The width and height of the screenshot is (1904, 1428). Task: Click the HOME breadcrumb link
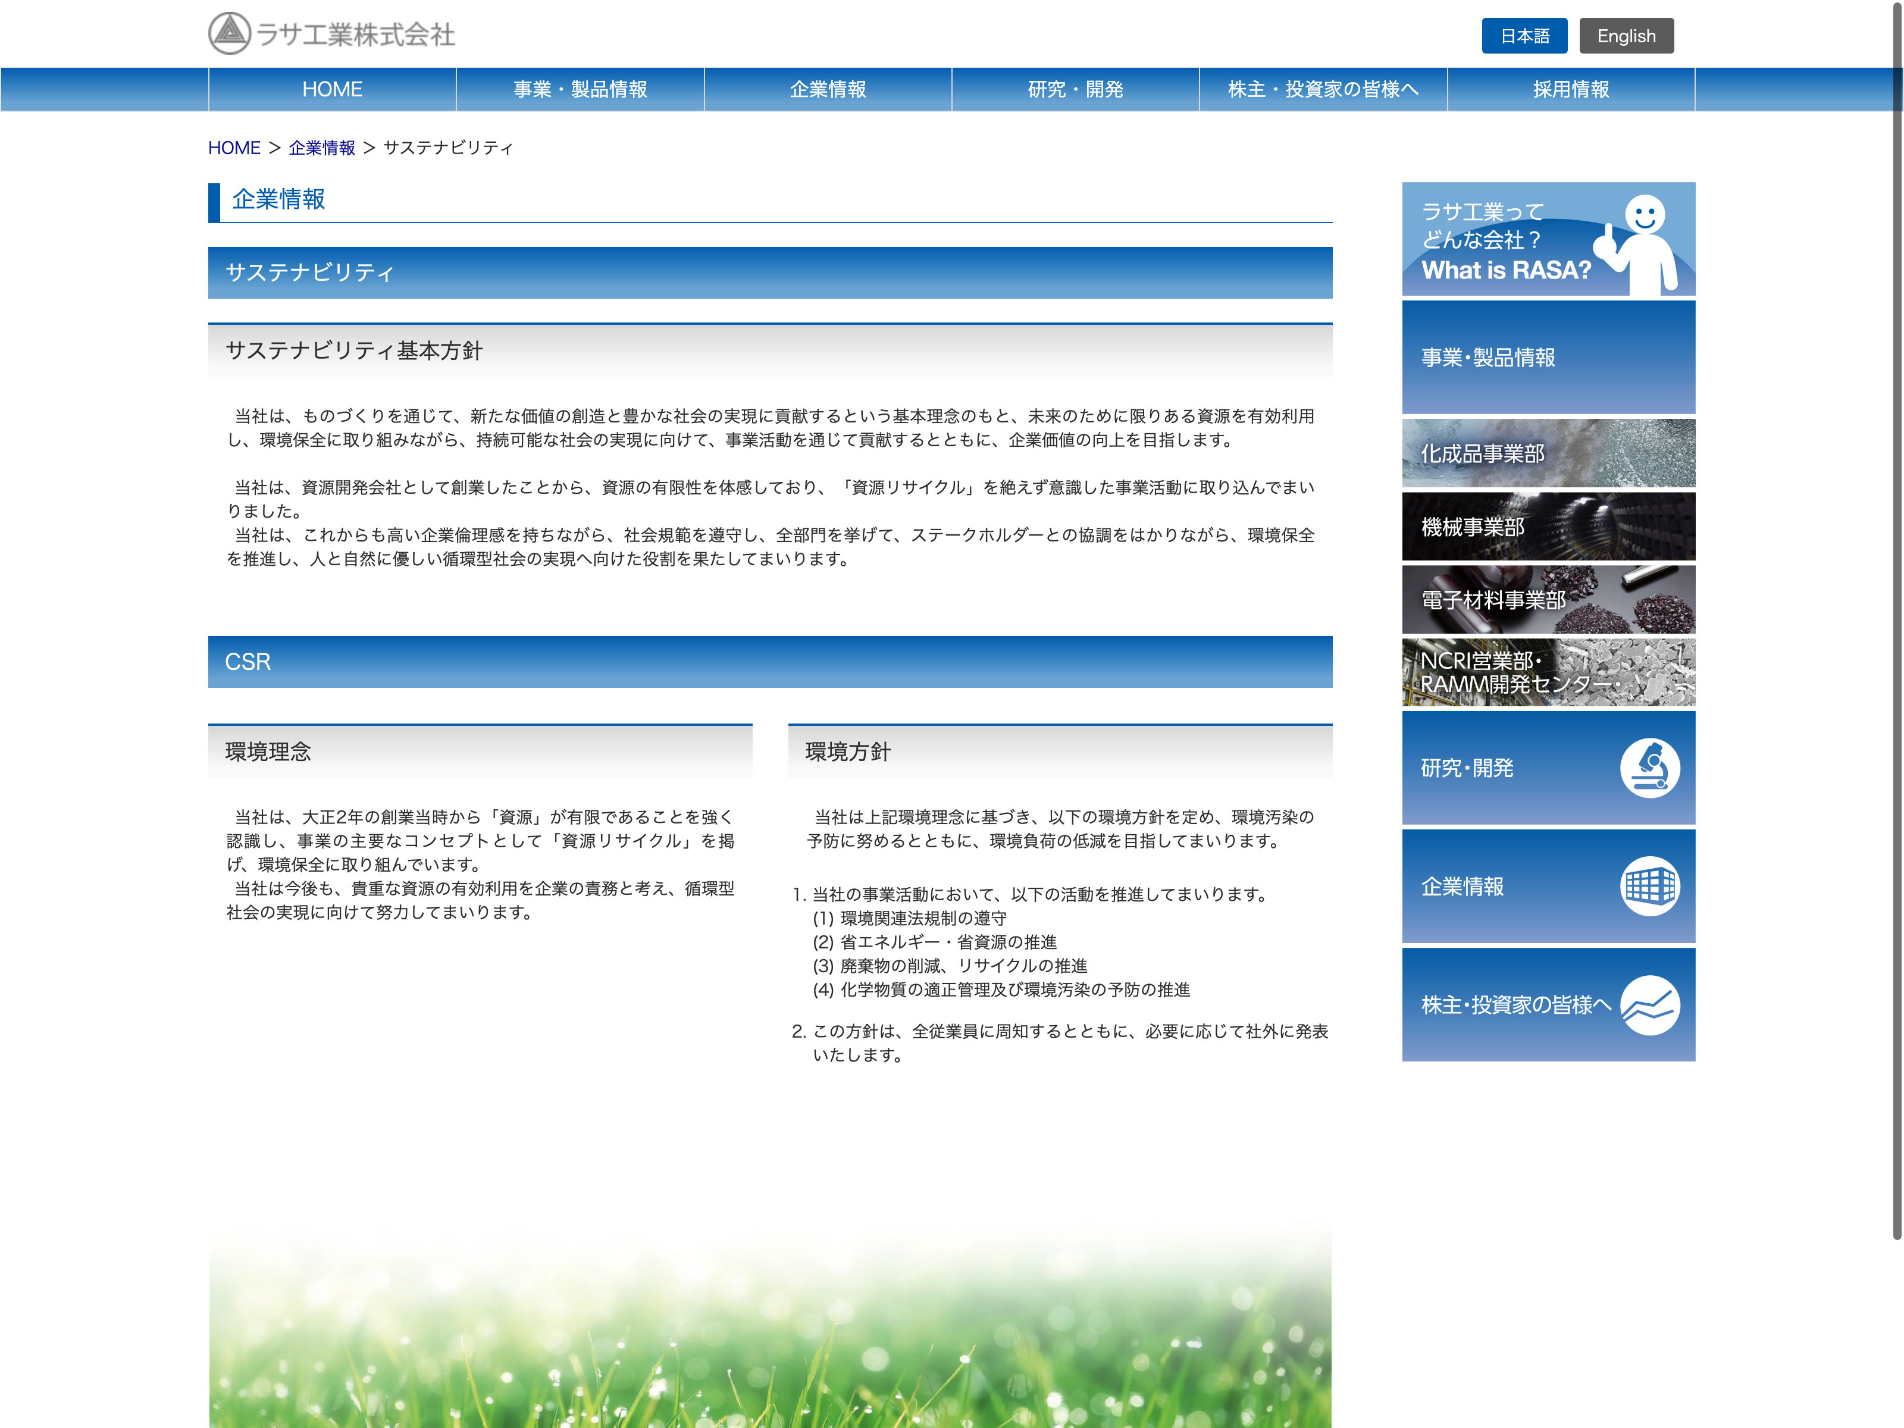pos(234,148)
